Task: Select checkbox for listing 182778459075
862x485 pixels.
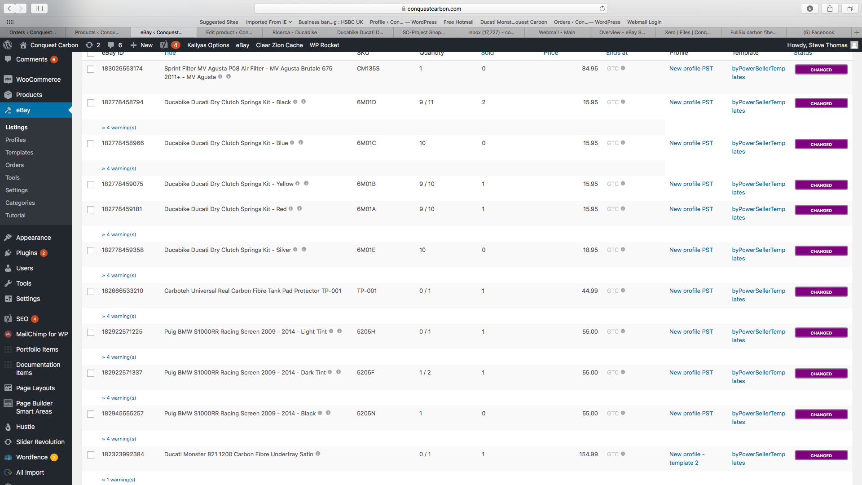Action: click(91, 185)
